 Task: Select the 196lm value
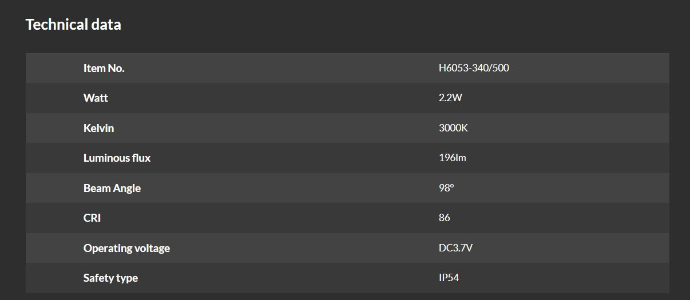point(452,158)
